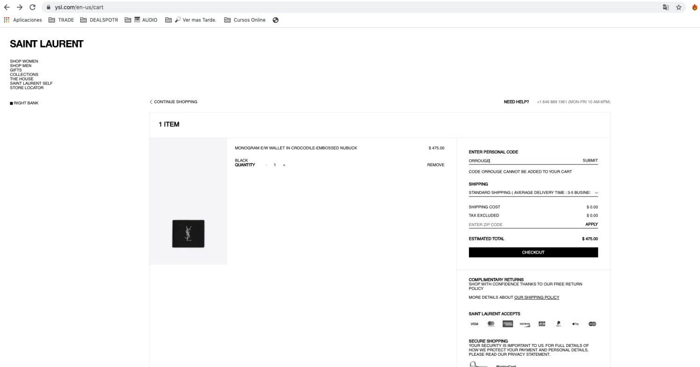Click the browser address bar URL
Viewport: 700px width, 367px height.
coord(79,7)
